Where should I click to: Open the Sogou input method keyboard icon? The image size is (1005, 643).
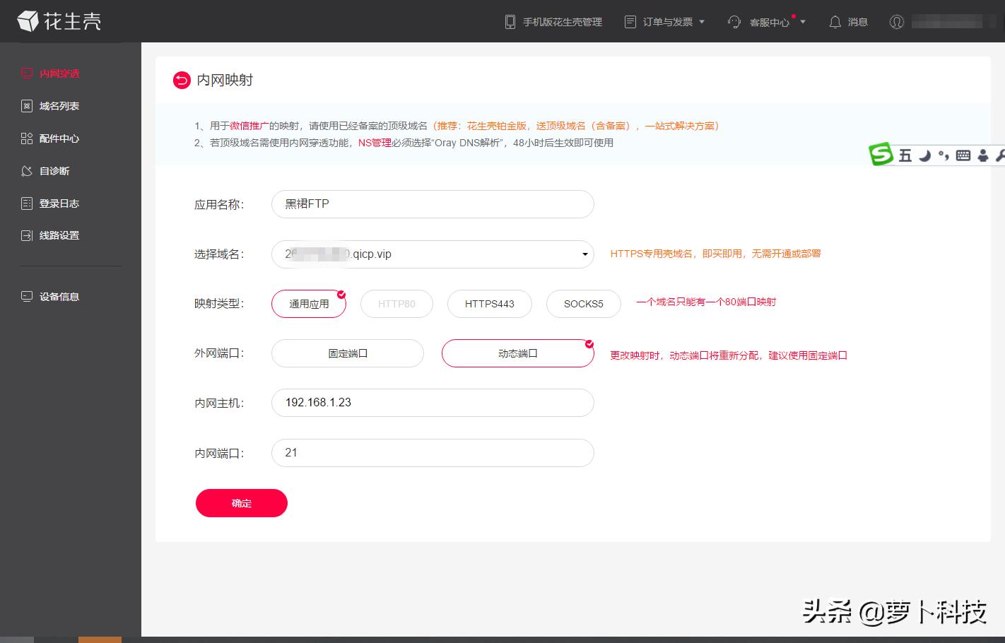click(963, 155)
